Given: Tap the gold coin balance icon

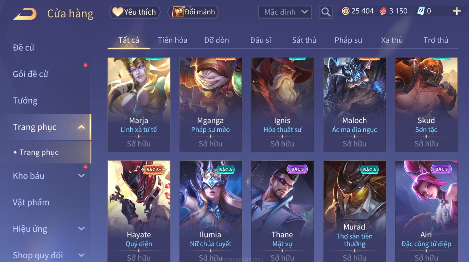Looking at the screenshot, I should pyautogui.click(x=346, y=11).
